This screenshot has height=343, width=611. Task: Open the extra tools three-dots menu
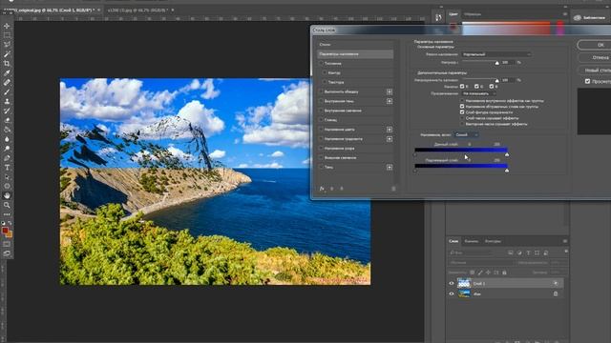point(7,214)
